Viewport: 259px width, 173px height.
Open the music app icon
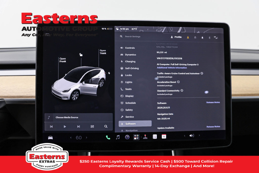[x=118, y=137]
